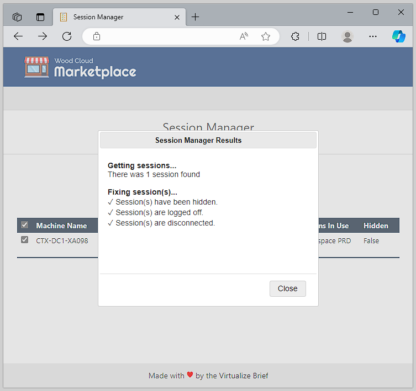Open Split screen icon
Screen dimensions: 416x391
tap(322, 36)
